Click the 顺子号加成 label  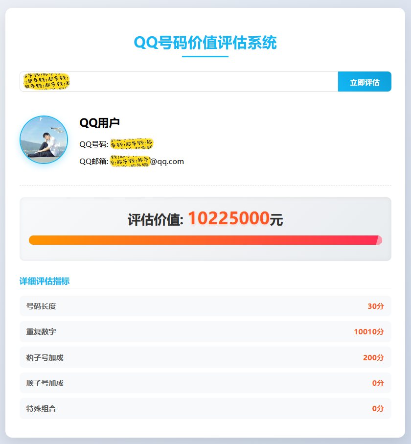point(45,383)
